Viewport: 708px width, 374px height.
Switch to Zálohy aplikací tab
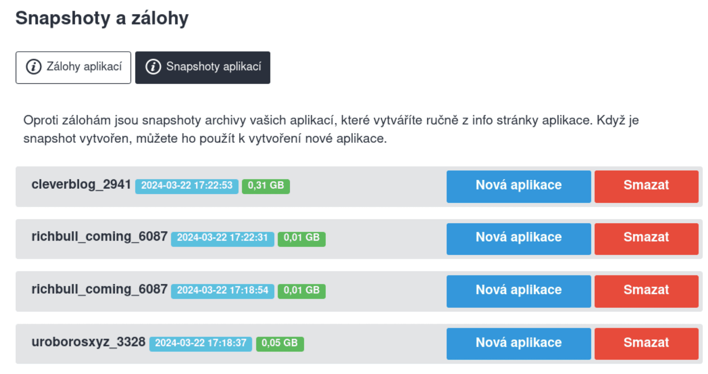click(x=73, y=68)
